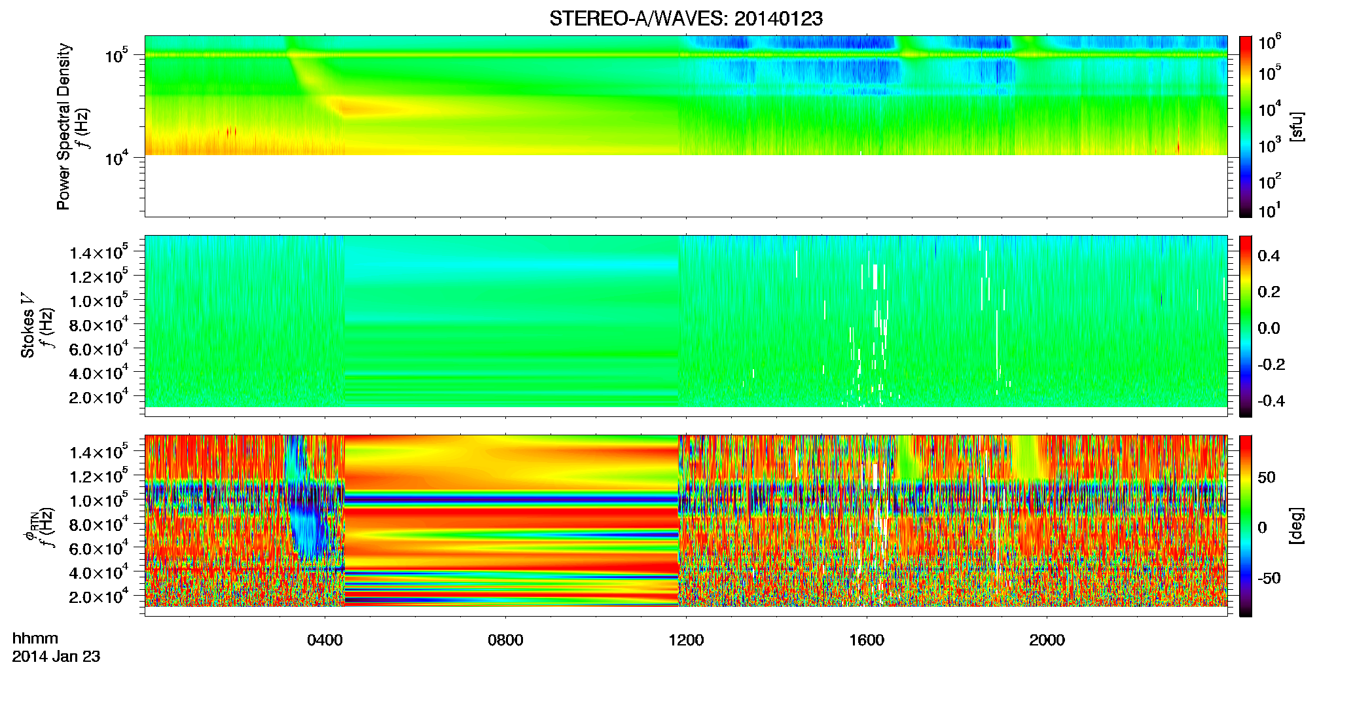Click the "hhmm" time format label
This screenshot has height=707, width=1372.
coord(35,639)
